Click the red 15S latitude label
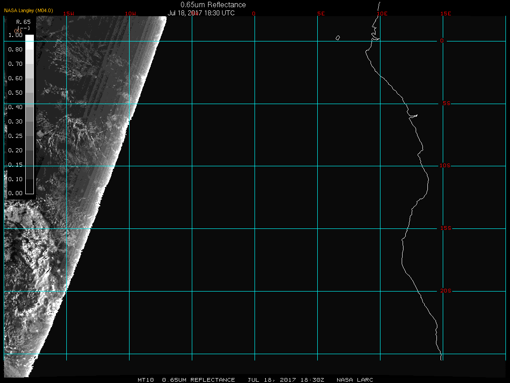Image resolution: width=510 pixels, height=383 pixels. coord(445,228)
